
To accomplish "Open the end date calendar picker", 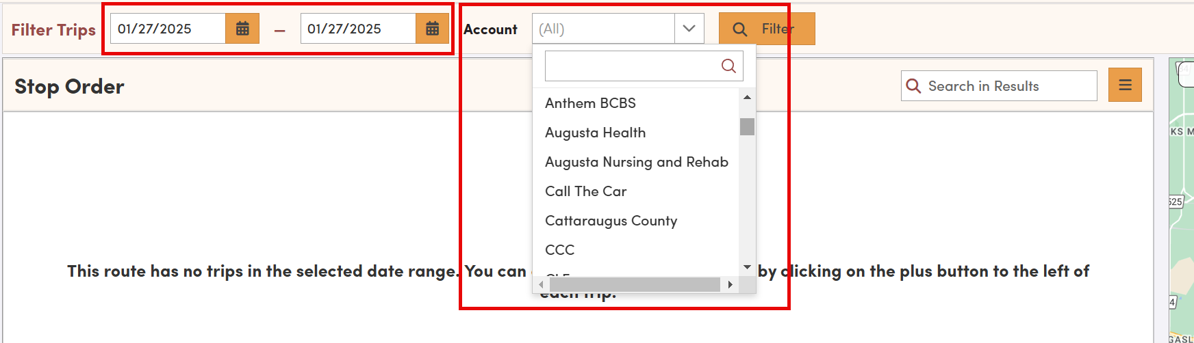I will [x=432, y=29].
